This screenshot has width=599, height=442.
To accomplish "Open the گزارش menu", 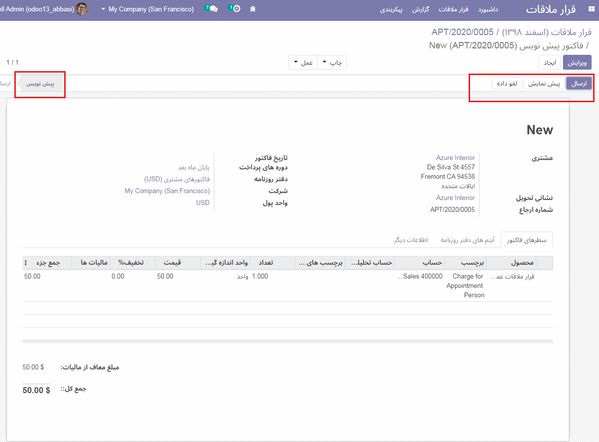I will 421,9.
